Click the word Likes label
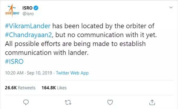 pos(62,88)
